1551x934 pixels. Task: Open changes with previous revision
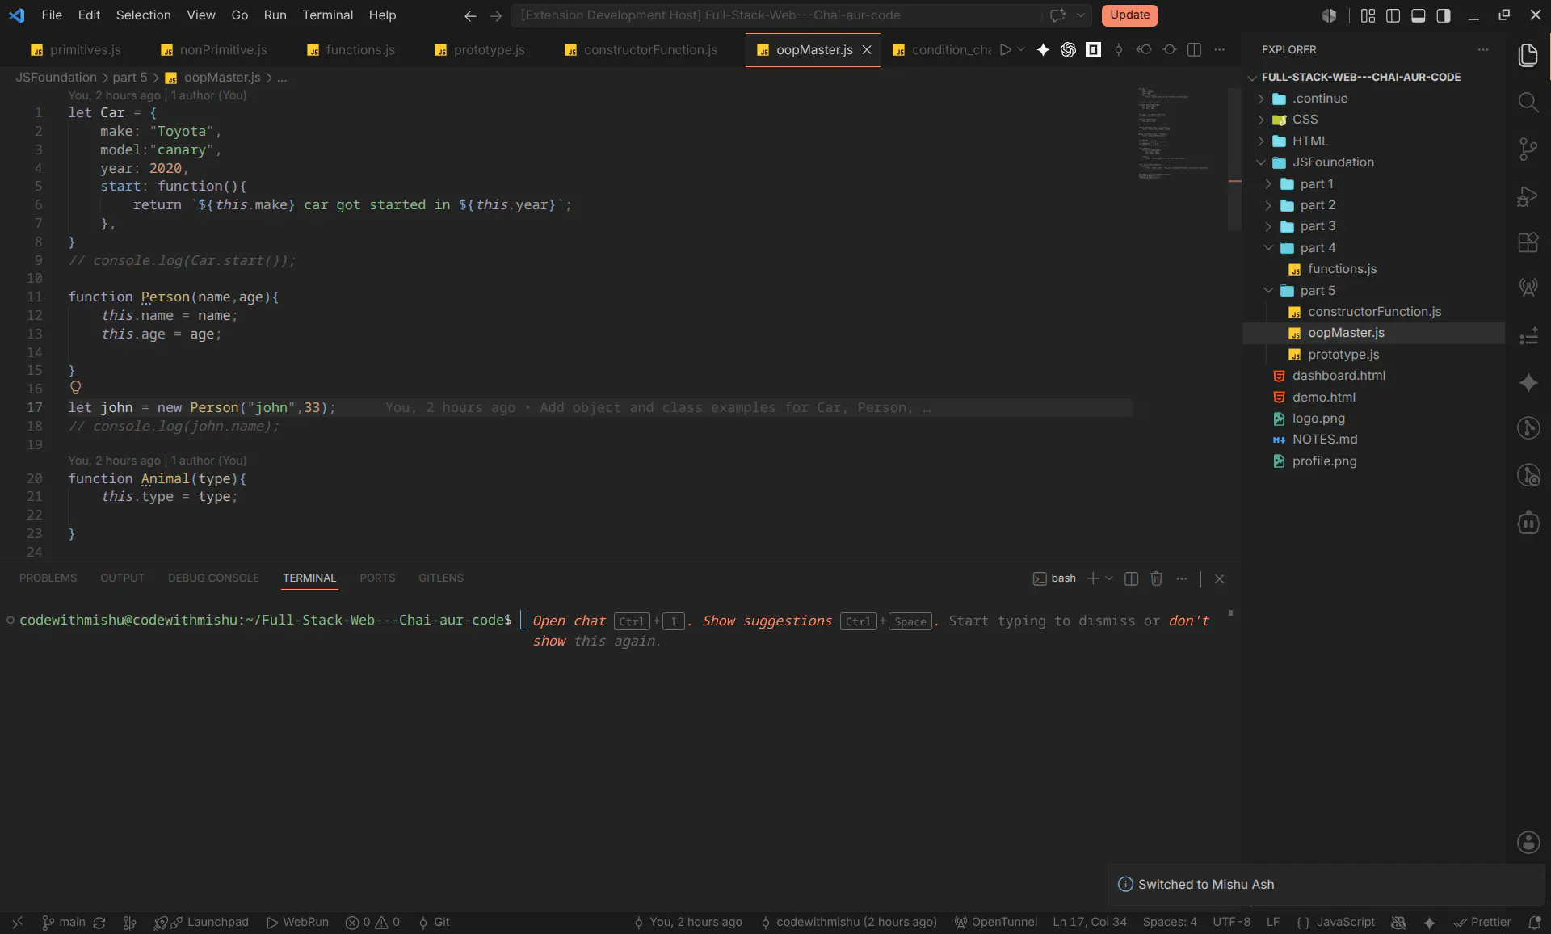(x=1144, y=49)
